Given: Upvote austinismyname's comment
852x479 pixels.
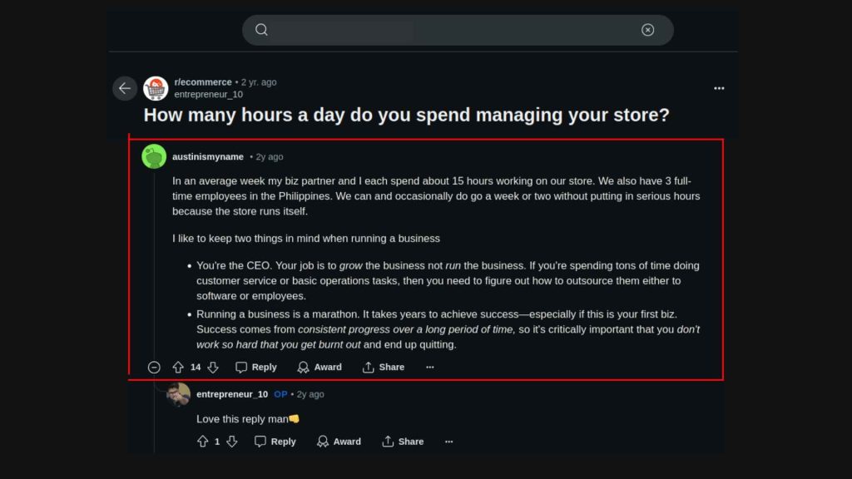Looking at the screenshot, I should point(178,368).
